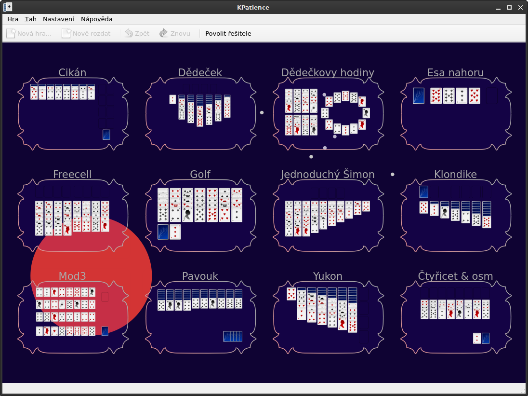The width and height of the screenshot is (528, 396).
Task: Click the Jednoduchý Šimon title text
Action: (x=328, y=174)
